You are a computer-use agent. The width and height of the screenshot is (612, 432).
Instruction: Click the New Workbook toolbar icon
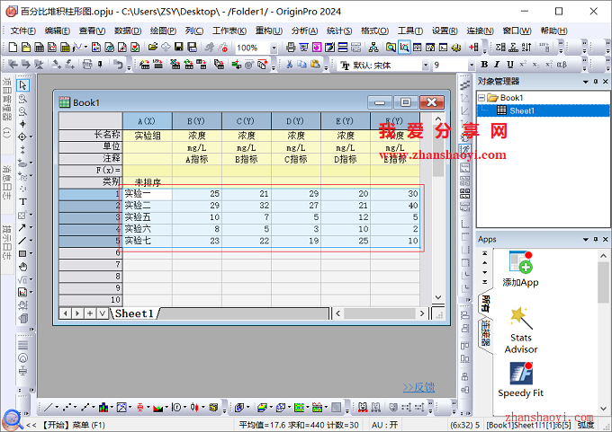[40, 48]
